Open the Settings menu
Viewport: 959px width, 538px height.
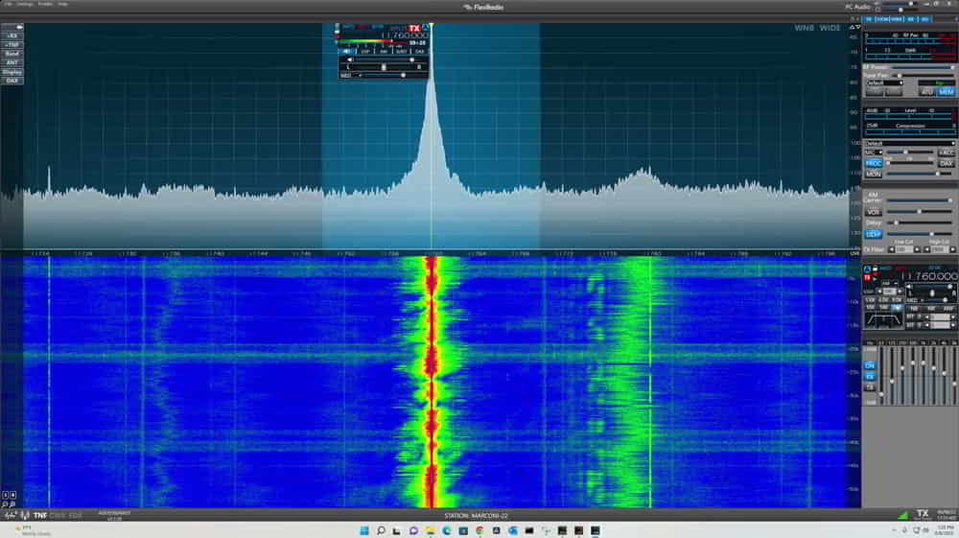pyautogui.click(x=25, y=4)
